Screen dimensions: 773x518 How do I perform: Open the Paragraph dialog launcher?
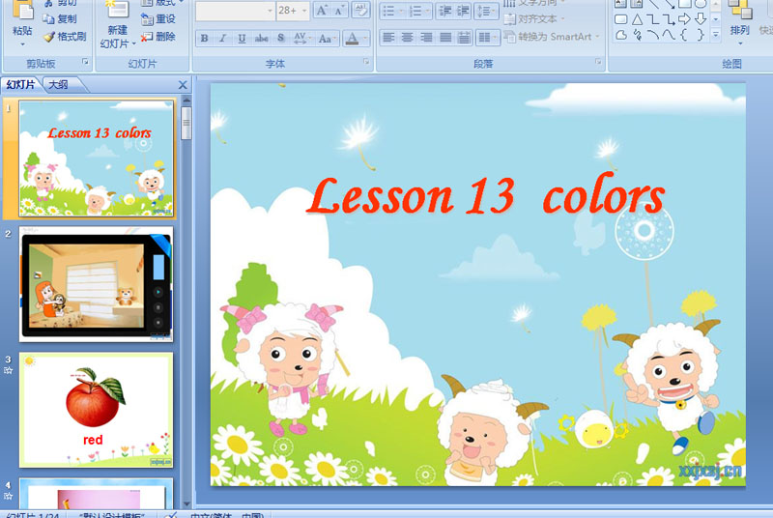click(x=598, y=62)
